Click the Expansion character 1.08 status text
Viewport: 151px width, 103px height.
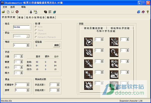click(131, 101)
